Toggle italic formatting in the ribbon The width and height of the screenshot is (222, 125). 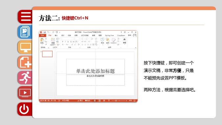65,42
